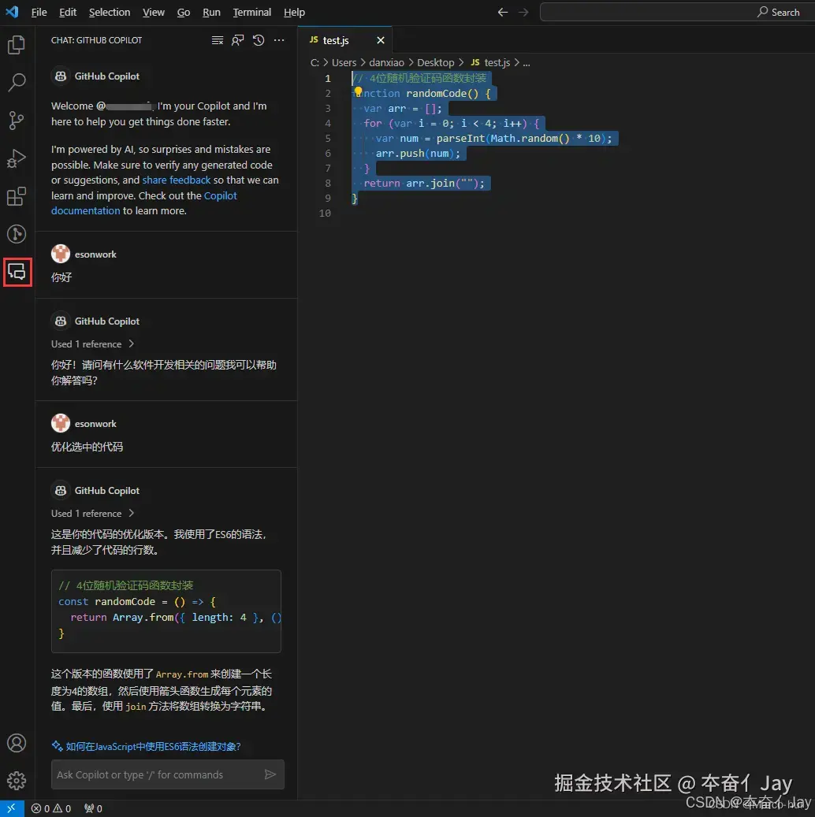
Task: Open the Terminal menu
Action: pos(251,12)
